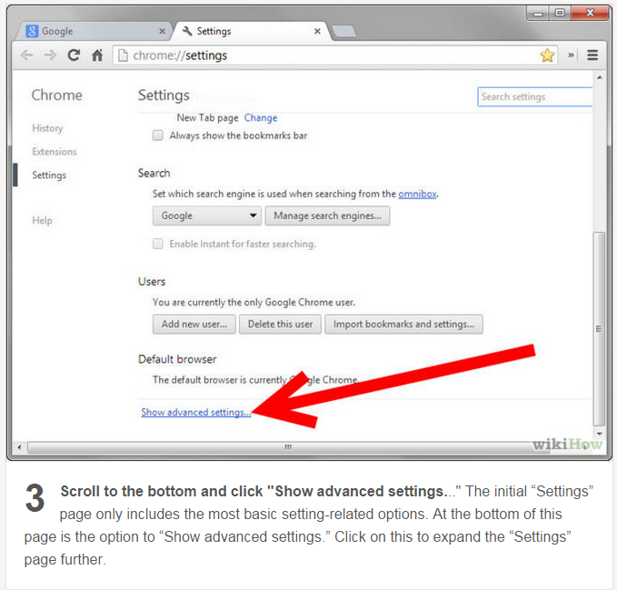Close the Google tab

[162, 31]
